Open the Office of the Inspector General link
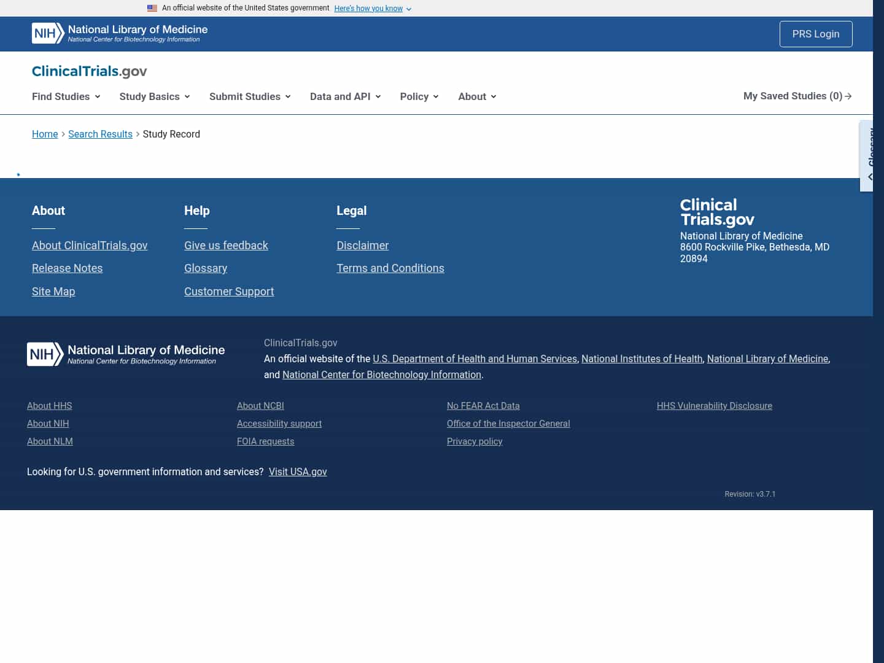Image resolution: width=884 pixels, height=663 pixels. (508, 424)
